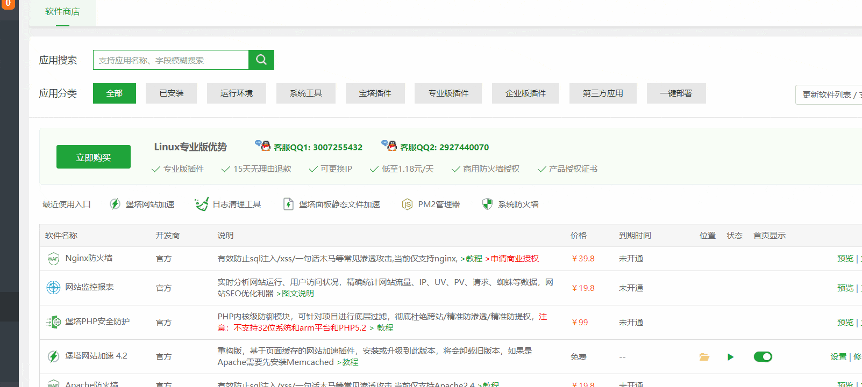Filter by 第三方应用 category
The width and height of the screenshot is (862, 387).
coord(603,93)
